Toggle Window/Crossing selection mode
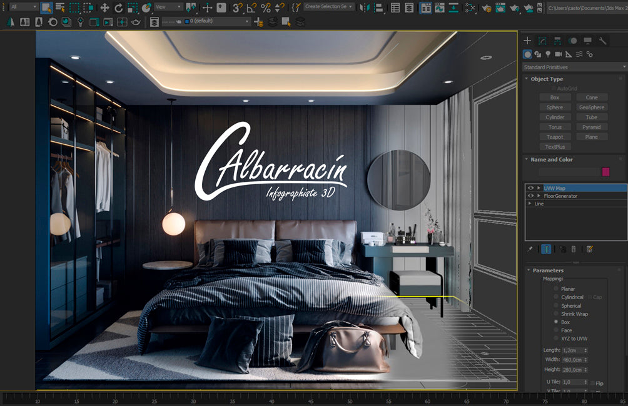Image resolution: width=628 pixels, height=406 pixels. click(x=89, y=7)
